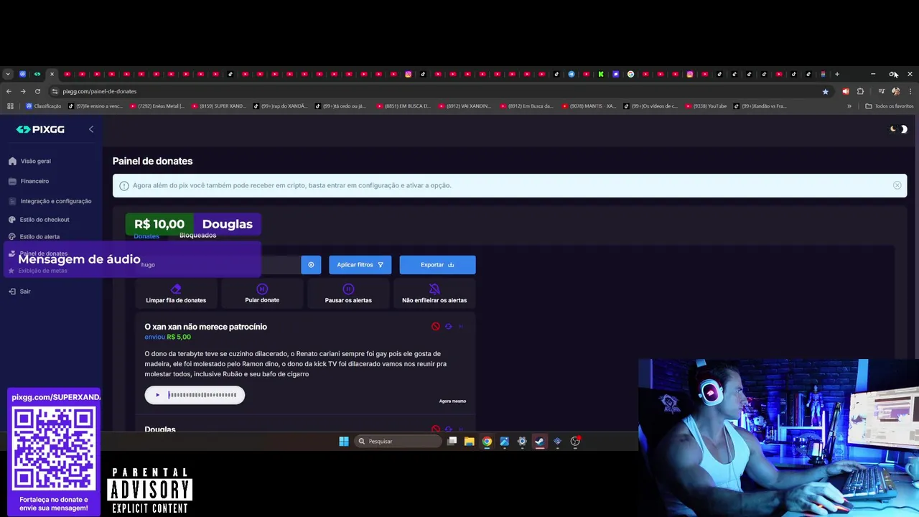Switch to the Bloqueados tab
Viewport: 919px width, 517px height.
(x=197, y=236)
